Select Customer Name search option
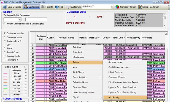Viewport: 170px width, 102px height. coord(4,37)
